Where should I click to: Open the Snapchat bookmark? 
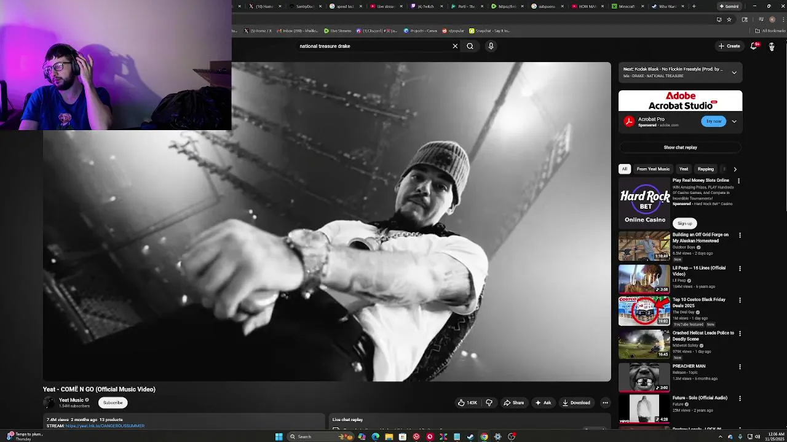click(489, 31)
